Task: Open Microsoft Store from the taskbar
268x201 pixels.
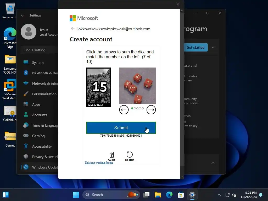Action: click(181, 195)
